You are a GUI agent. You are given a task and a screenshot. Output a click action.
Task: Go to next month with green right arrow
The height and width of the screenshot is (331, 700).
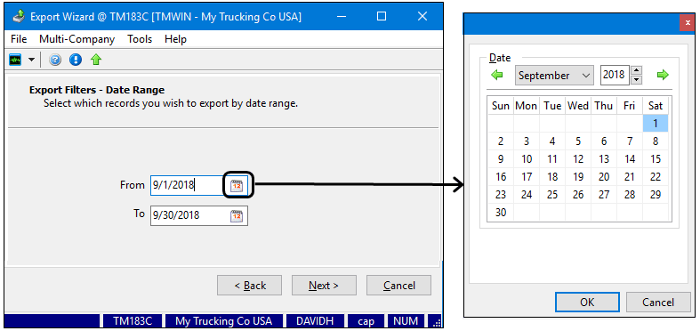click(x=663, y=75)
